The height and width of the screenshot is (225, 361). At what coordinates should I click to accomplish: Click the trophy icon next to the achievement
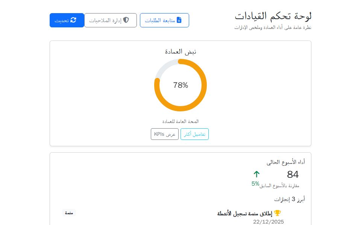(278, 212)
